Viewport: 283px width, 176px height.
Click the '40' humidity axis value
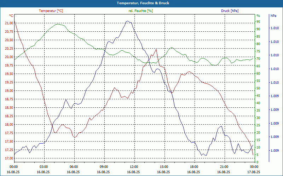click(258, 103)
